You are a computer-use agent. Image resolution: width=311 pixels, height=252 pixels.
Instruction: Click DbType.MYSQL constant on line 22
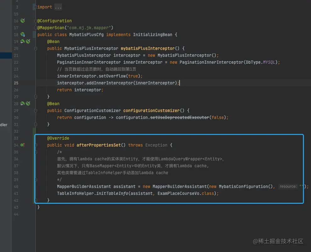[x=260, y=62]
